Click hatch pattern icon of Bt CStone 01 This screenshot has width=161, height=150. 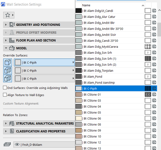(x=148, y=95)
